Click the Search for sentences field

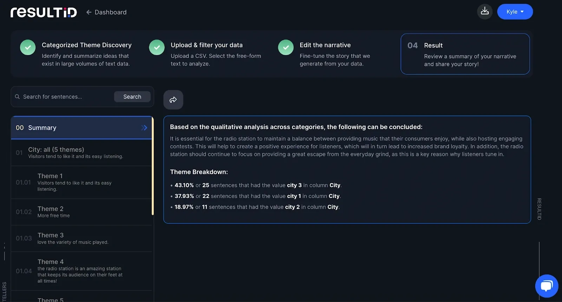tap(67, 97)
